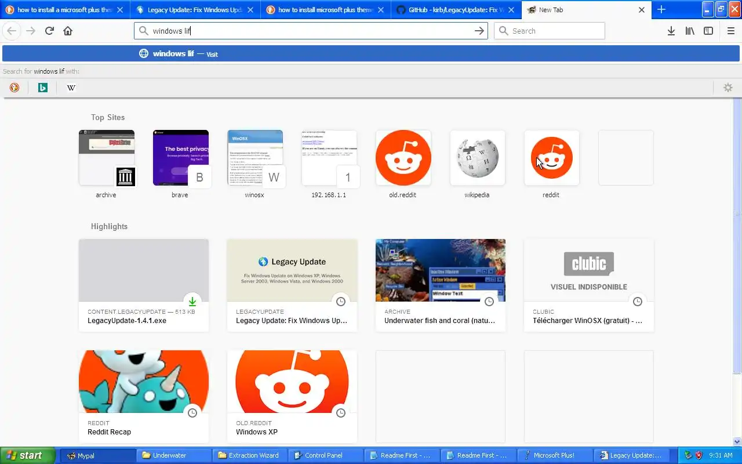Select 'windows lif — Visit' suggestion

(371, 54)
